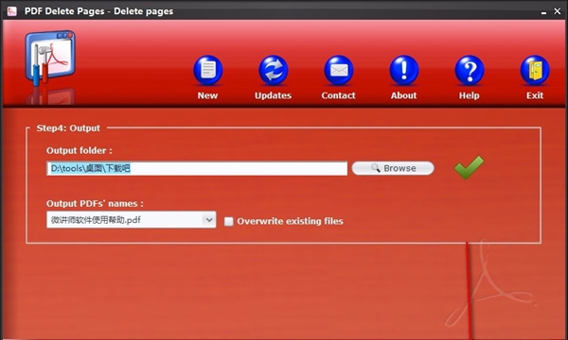Click the PDF tools application logo

click(50, 59)
